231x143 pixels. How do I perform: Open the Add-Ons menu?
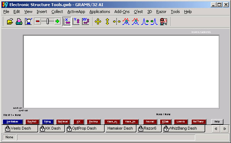[x=122, y=12]
